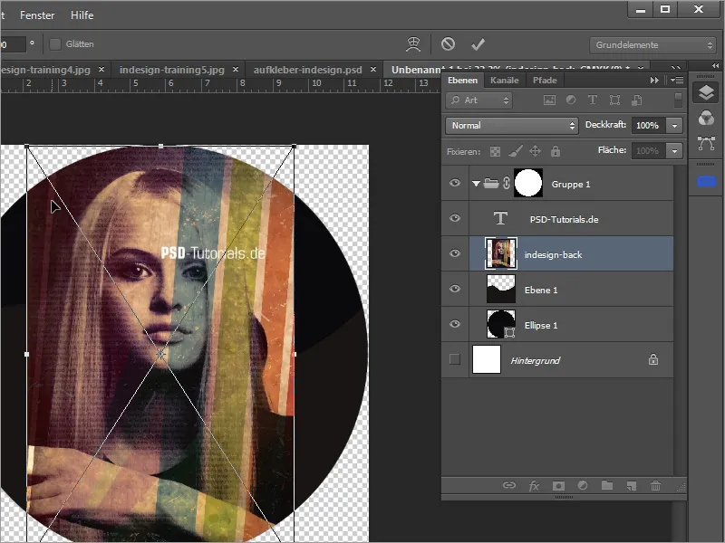
Task: Open the Layers panel dock icon
Action: pyautogui.click(x=706, y=93)
